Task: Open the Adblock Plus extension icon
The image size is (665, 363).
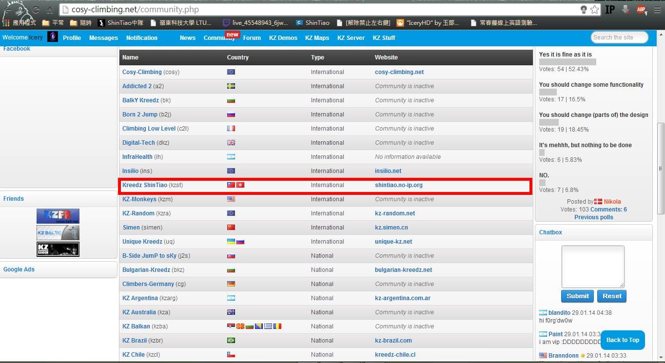Action: pyautogui.click(x=641, y=10)
